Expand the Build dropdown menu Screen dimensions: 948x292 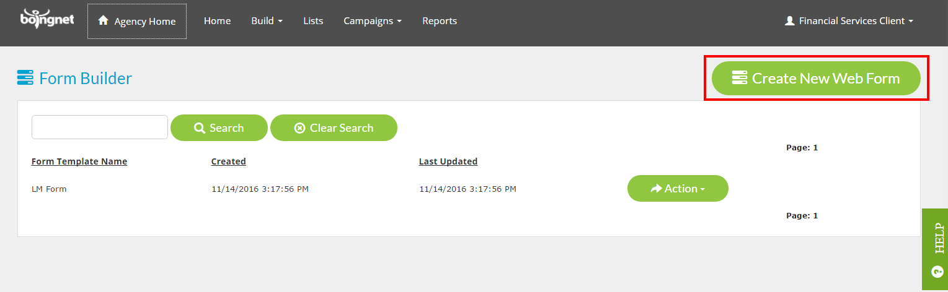click(x=267, y=21)
